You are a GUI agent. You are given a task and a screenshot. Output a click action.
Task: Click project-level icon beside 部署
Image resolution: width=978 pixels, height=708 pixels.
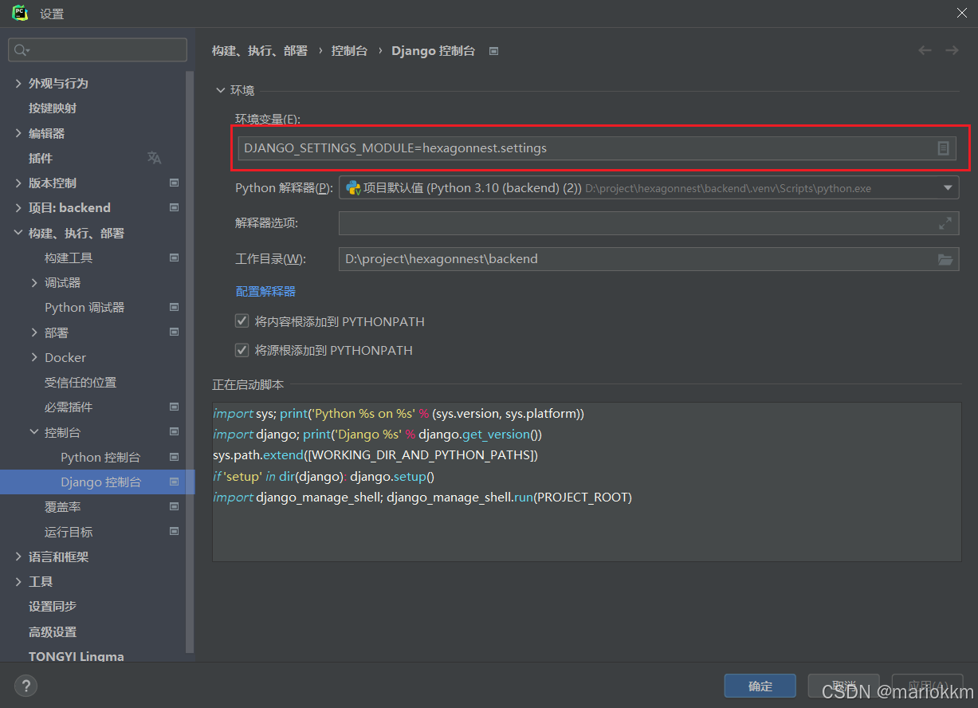pyautogui.click(x=175, y=332)
